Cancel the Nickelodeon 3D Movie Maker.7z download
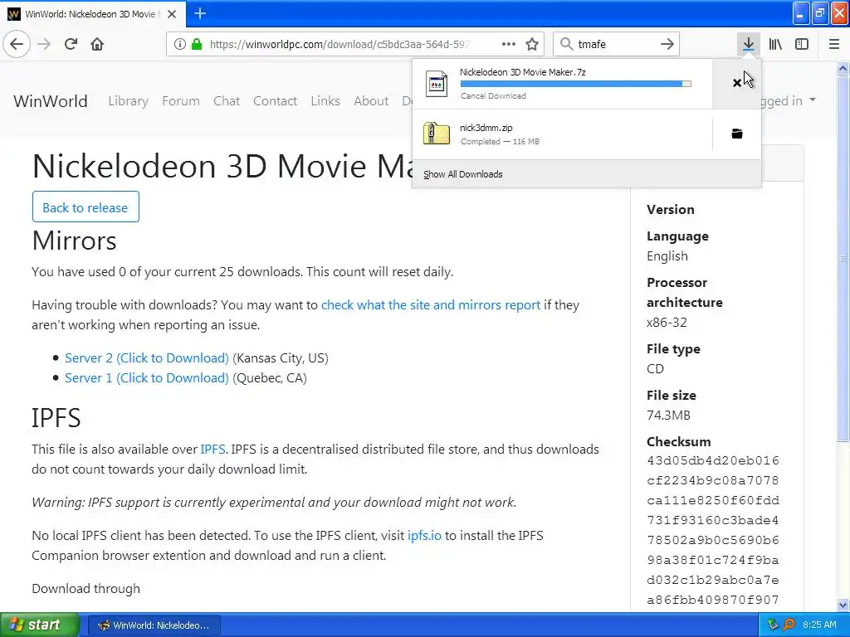Screen dimensions: 850x637 [x=737, y=83]
